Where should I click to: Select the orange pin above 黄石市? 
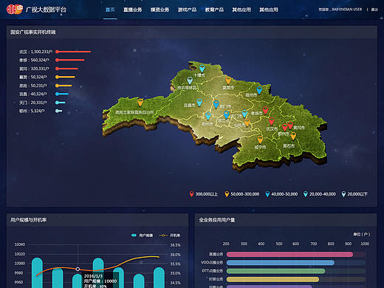(x=293, y=136)
